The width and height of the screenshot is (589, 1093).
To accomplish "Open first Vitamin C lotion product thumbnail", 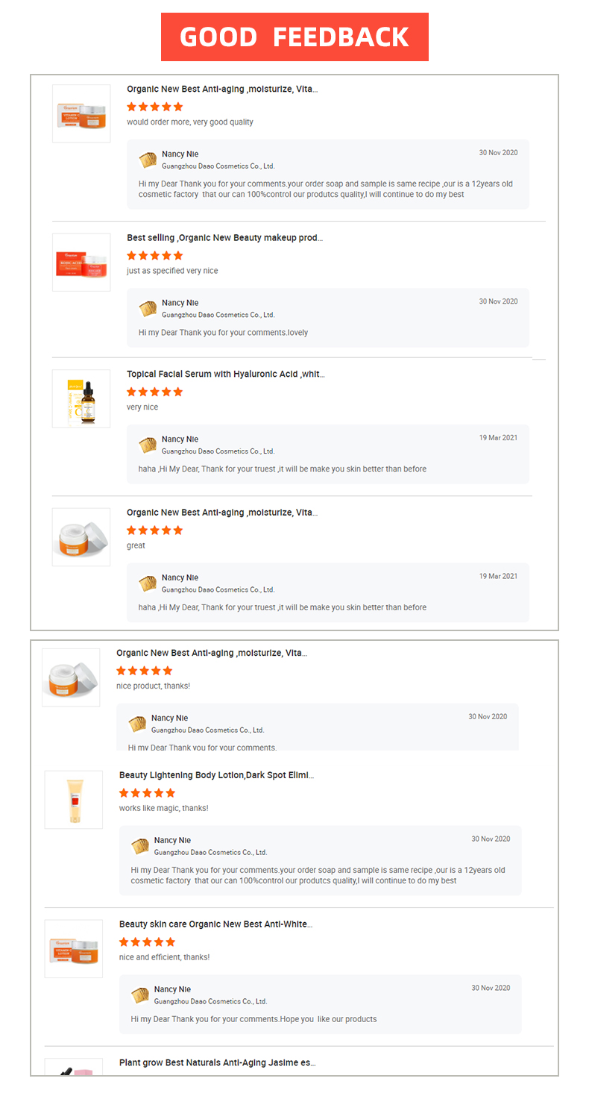I will click(81, 113).
